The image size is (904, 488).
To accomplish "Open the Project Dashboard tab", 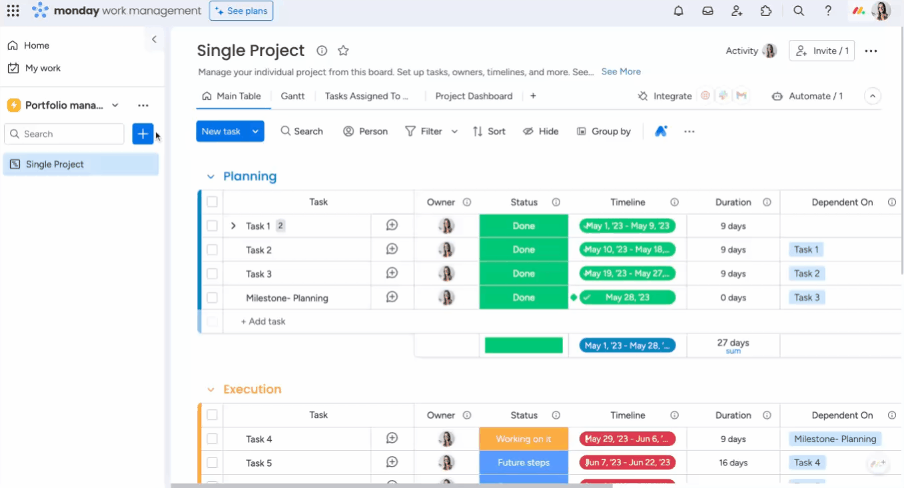I will point(474,96).
